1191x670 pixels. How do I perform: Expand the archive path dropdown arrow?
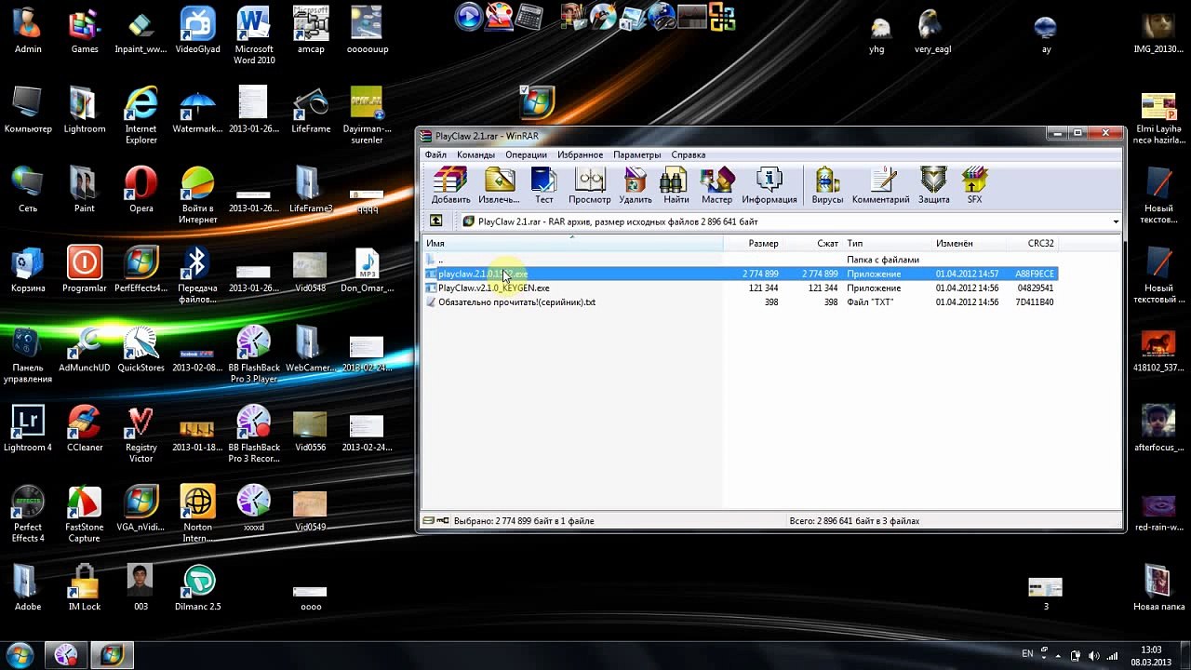point(1115,221)
